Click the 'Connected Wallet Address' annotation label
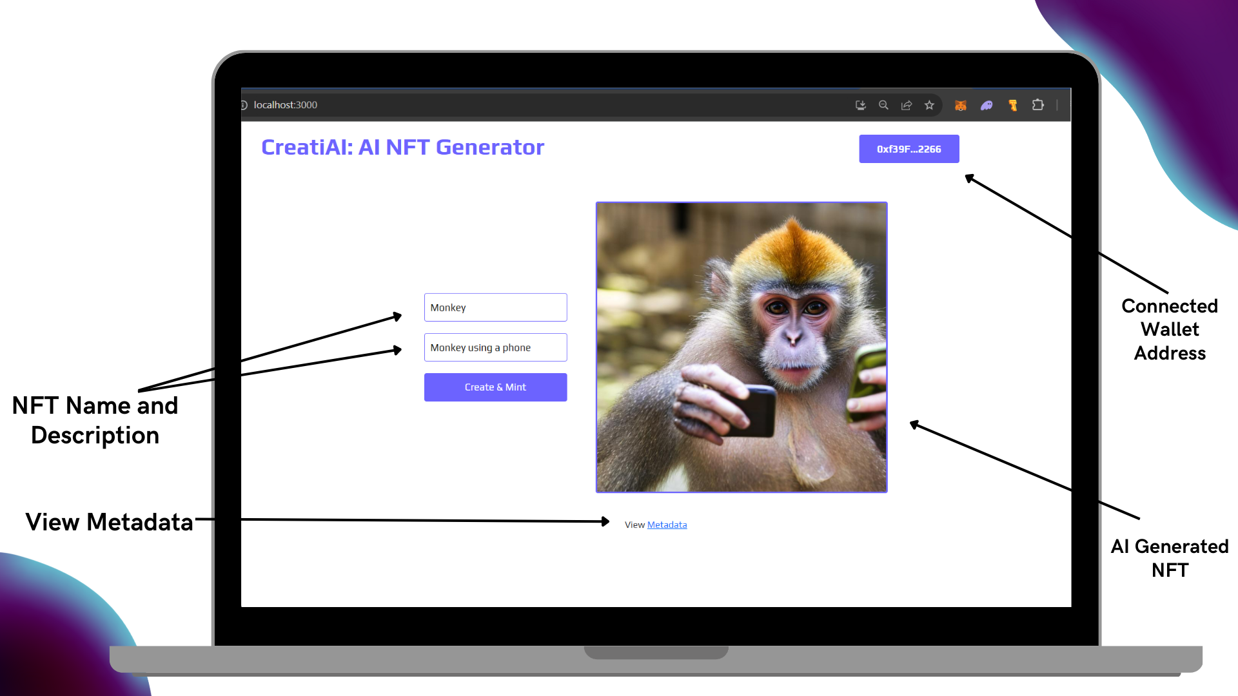The image size is (1238, 696). 1169,329
